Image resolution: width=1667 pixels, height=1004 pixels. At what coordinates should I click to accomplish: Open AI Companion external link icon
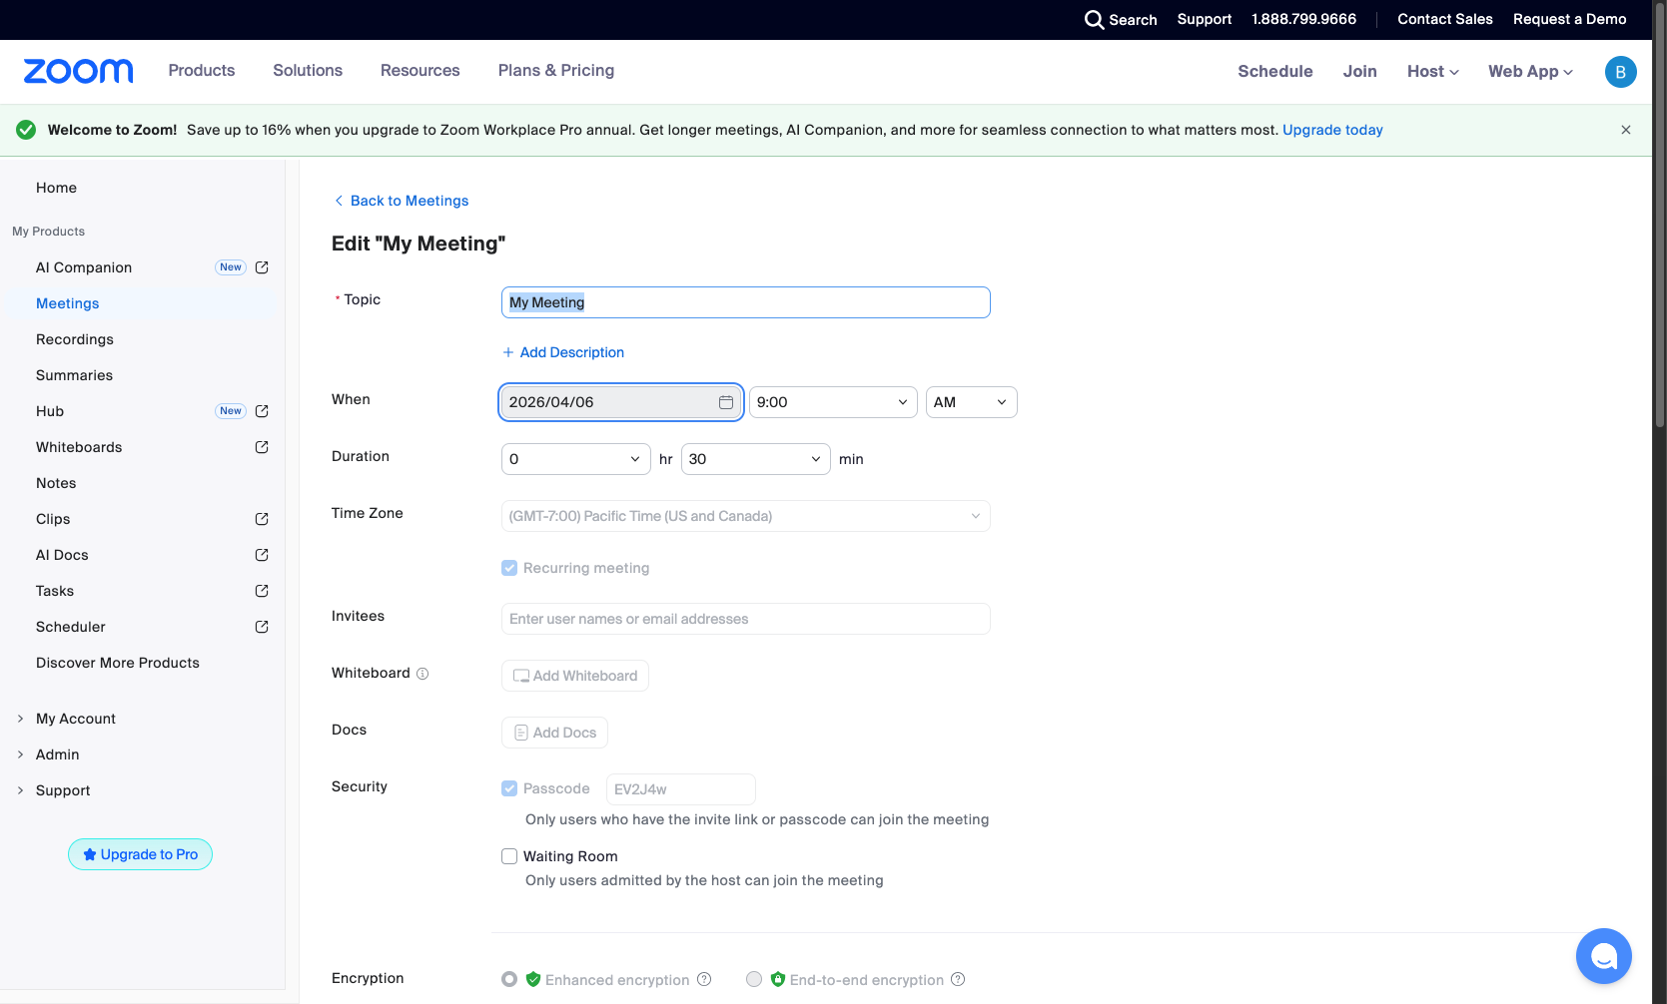(x=262, y=267)
